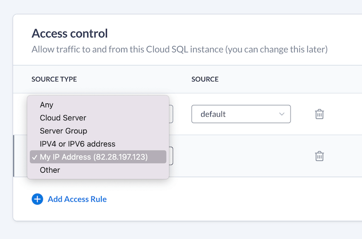
Task: Click Add Access Rule link
Action: (77, 199)
